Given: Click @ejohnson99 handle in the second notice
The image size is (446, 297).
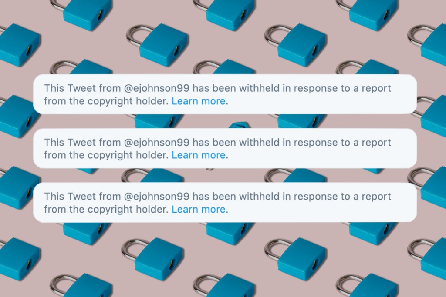Looking at the screenshot, I should [157, 143].
